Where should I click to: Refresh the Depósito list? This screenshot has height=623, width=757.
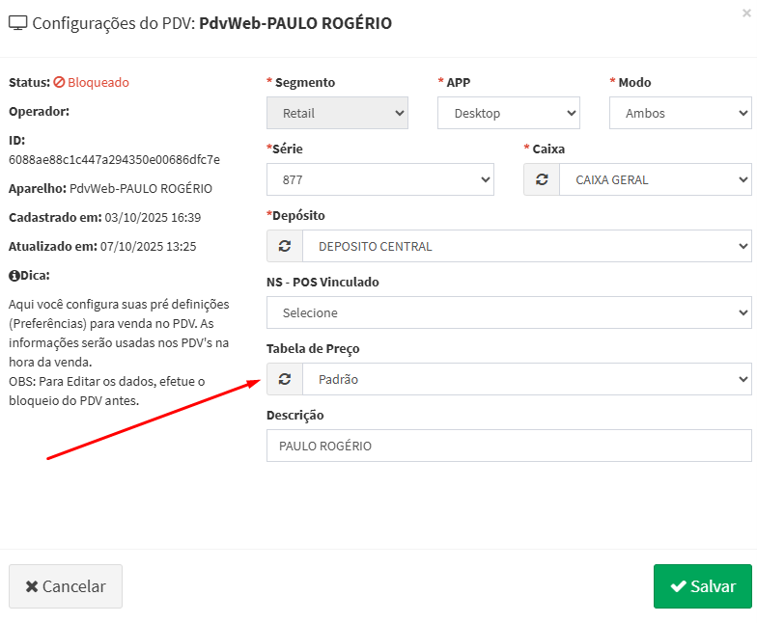tap(285, 246)
